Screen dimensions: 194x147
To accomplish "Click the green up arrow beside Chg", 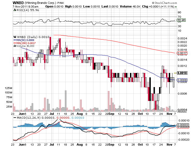I will tap(176, 7).
